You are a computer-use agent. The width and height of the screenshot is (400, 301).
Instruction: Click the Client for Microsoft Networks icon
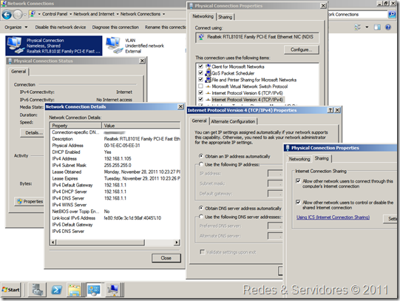click(209, 67)
